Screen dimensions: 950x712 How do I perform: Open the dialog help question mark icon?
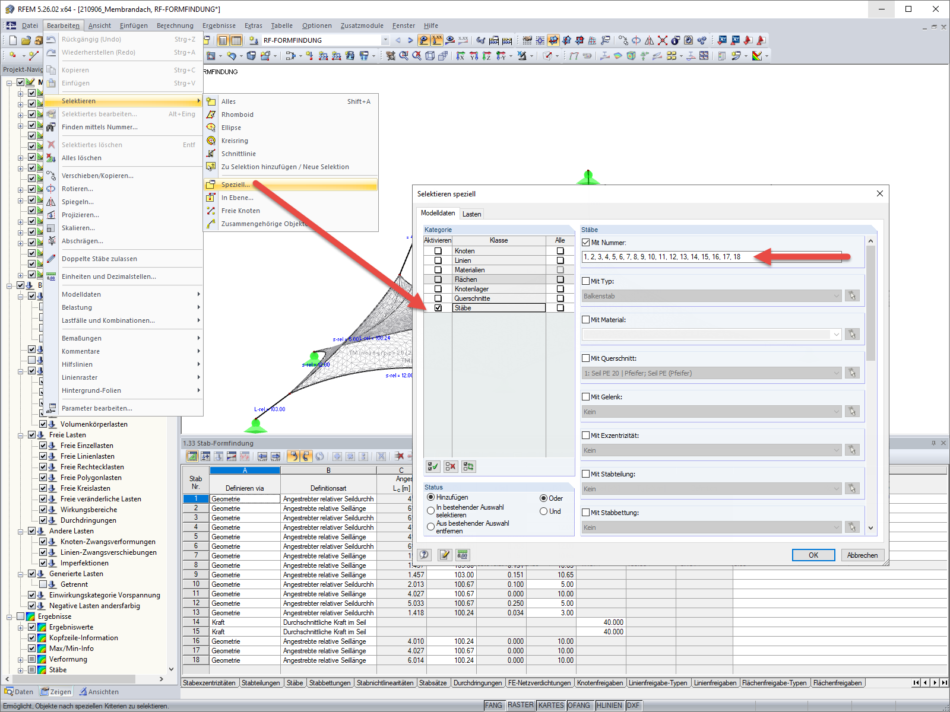pos(424,555)
